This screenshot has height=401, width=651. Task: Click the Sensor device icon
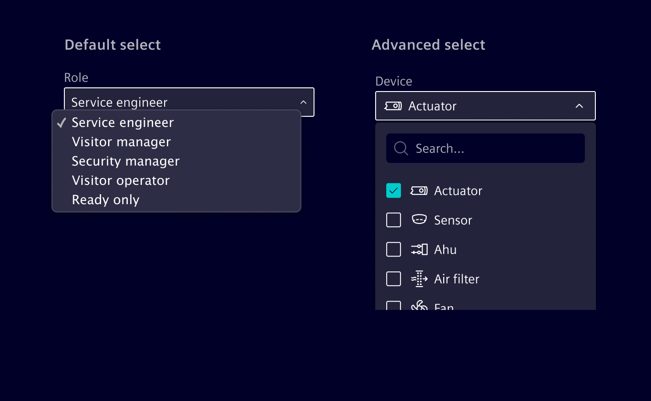tap(419, 220)
